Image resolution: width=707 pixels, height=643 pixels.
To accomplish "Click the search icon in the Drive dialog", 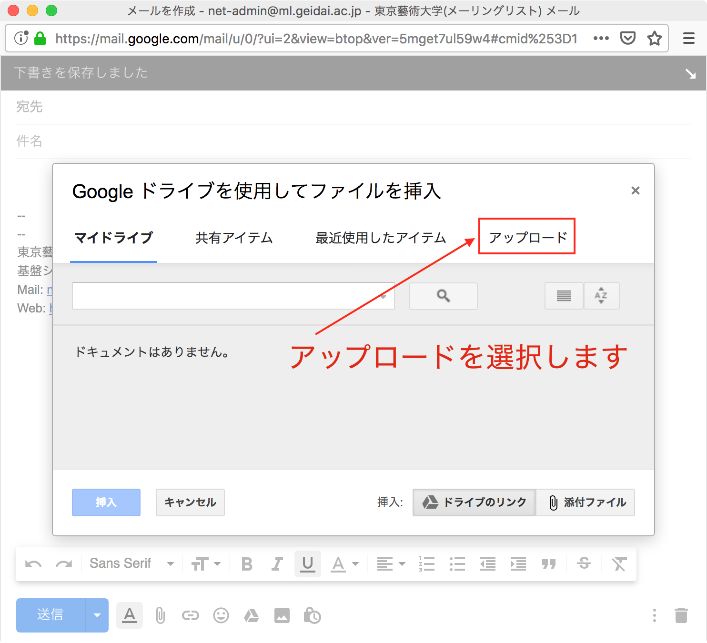I will (443, 296).
